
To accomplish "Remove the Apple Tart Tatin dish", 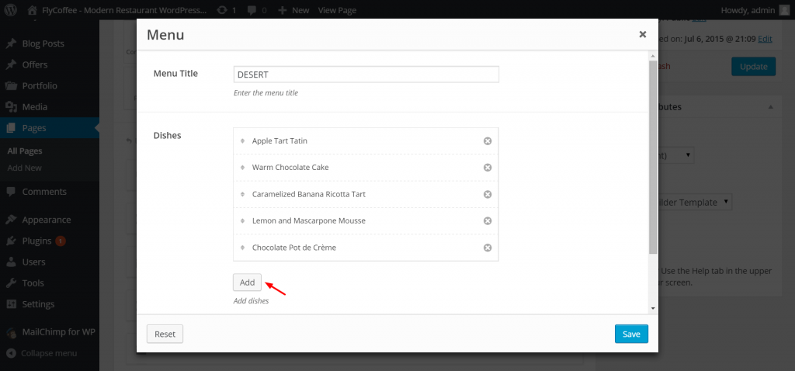I will (x=488, y=141).
